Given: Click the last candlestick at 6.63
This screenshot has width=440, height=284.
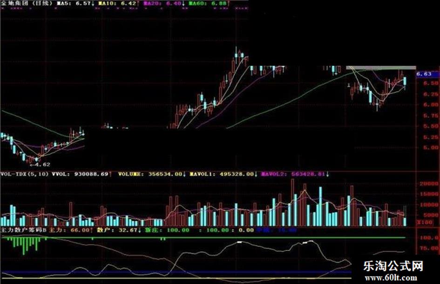Looking at the screenshot, I should point(405,82).
